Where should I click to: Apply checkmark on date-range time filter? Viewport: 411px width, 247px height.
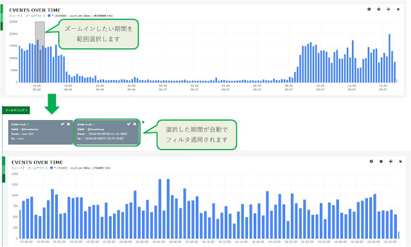coord(128,124)
